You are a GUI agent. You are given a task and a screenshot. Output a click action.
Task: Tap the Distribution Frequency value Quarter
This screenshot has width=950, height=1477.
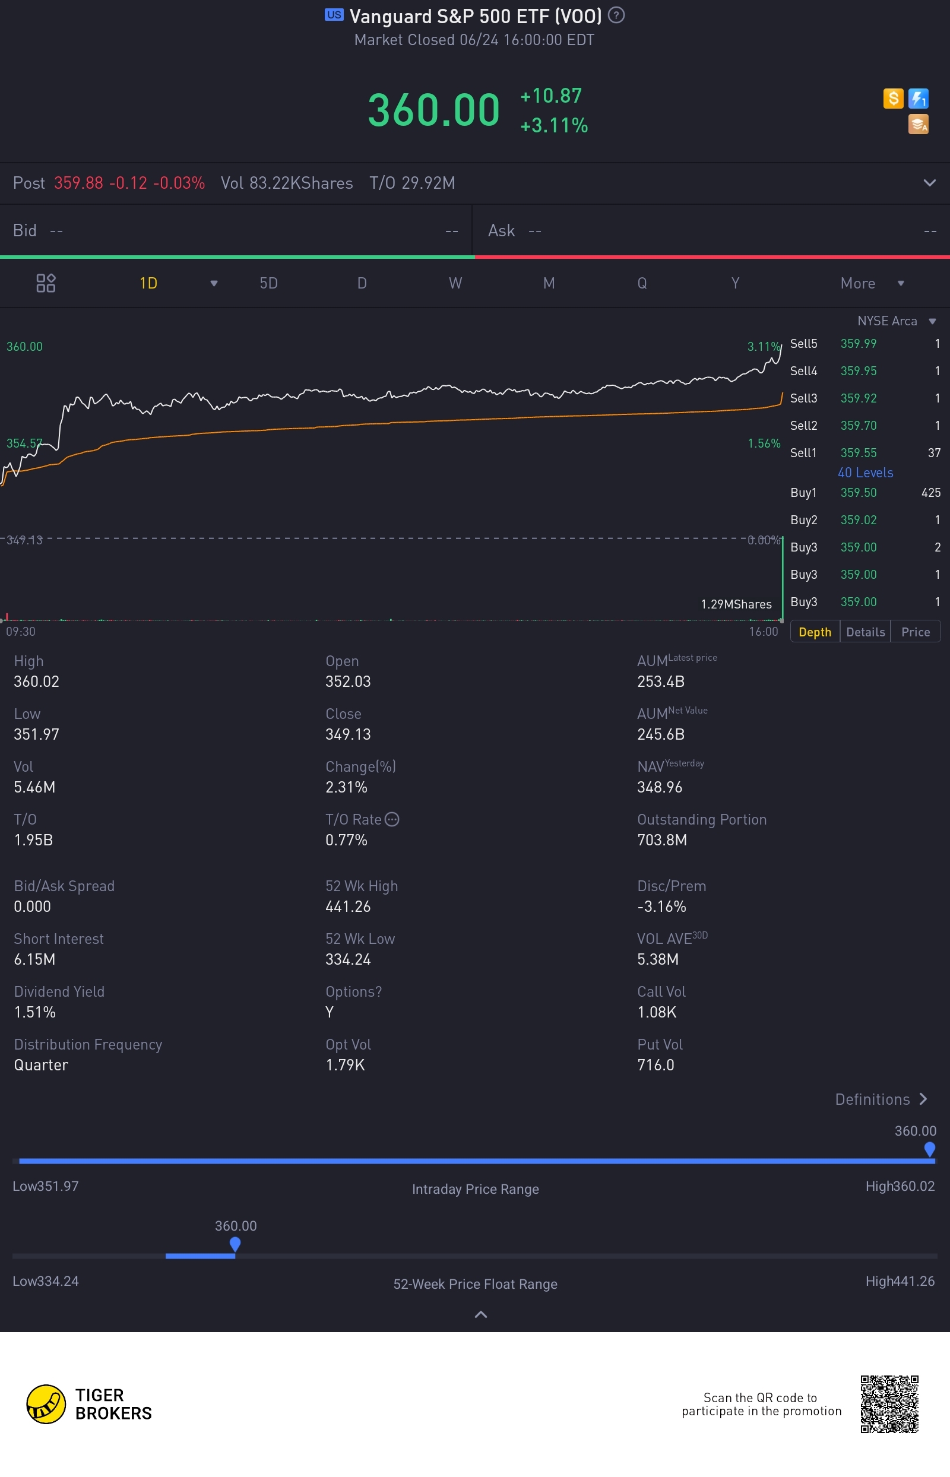41,1065
